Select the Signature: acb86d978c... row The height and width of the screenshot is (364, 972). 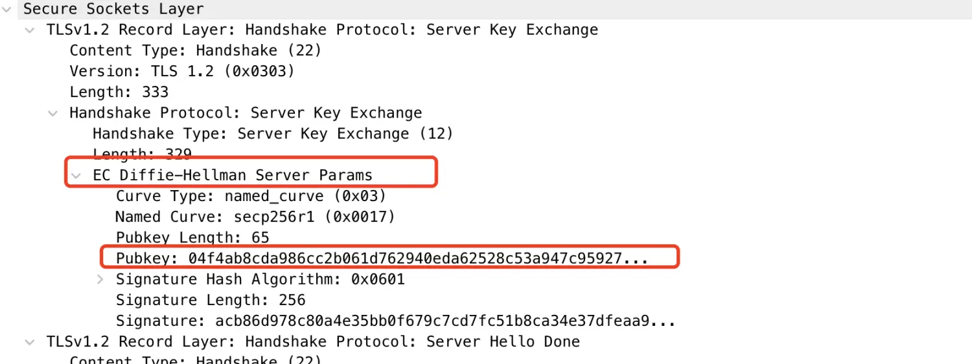click(x=396, y=321)
